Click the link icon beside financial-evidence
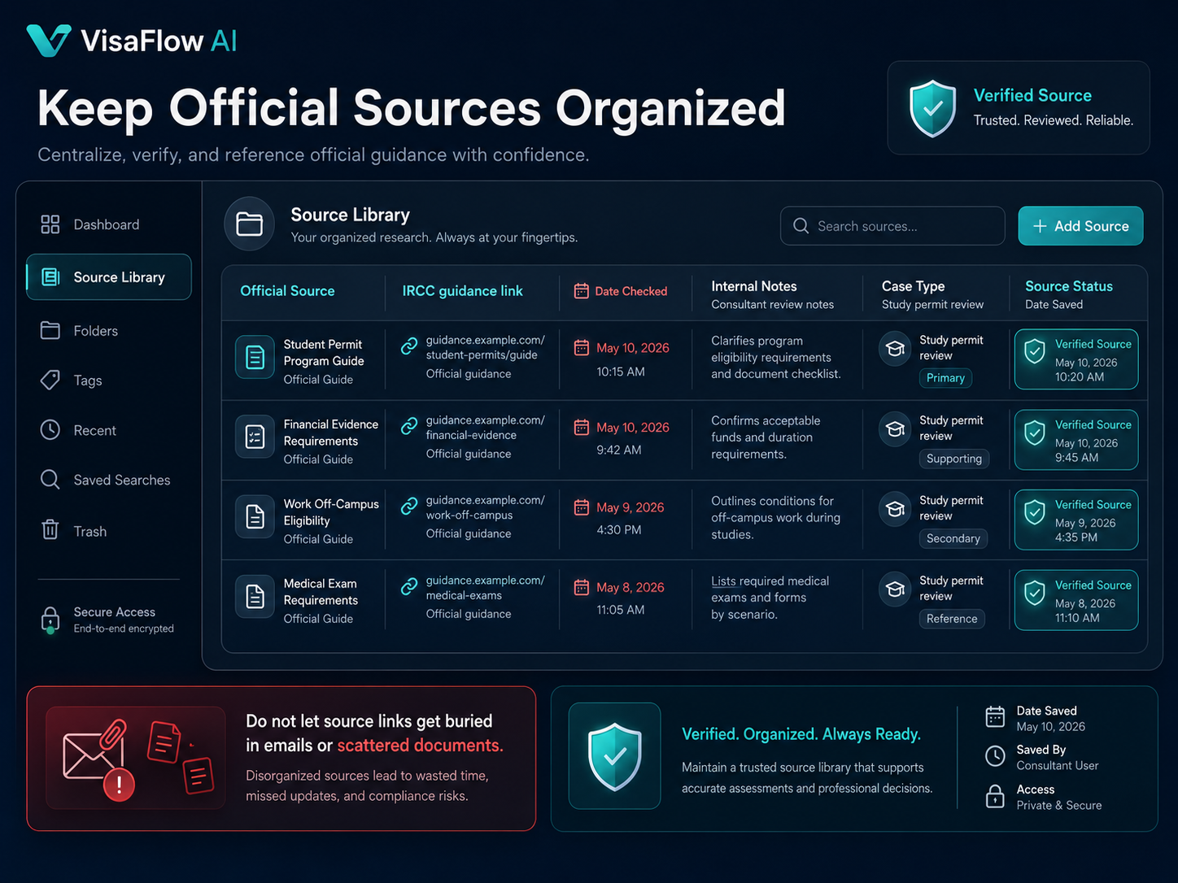Screen dimensions: 1178x883 (409, 425)
